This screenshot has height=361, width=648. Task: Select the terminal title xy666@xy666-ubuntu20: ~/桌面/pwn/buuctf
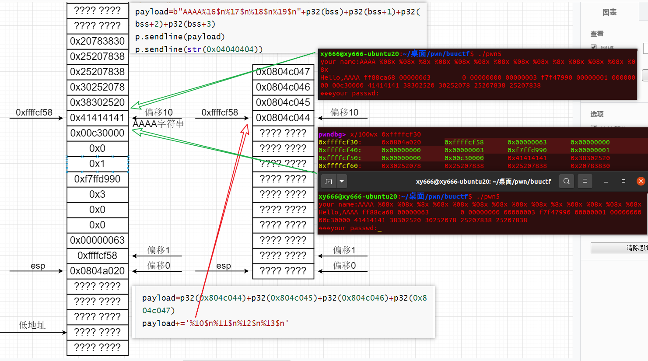(483, 182)
